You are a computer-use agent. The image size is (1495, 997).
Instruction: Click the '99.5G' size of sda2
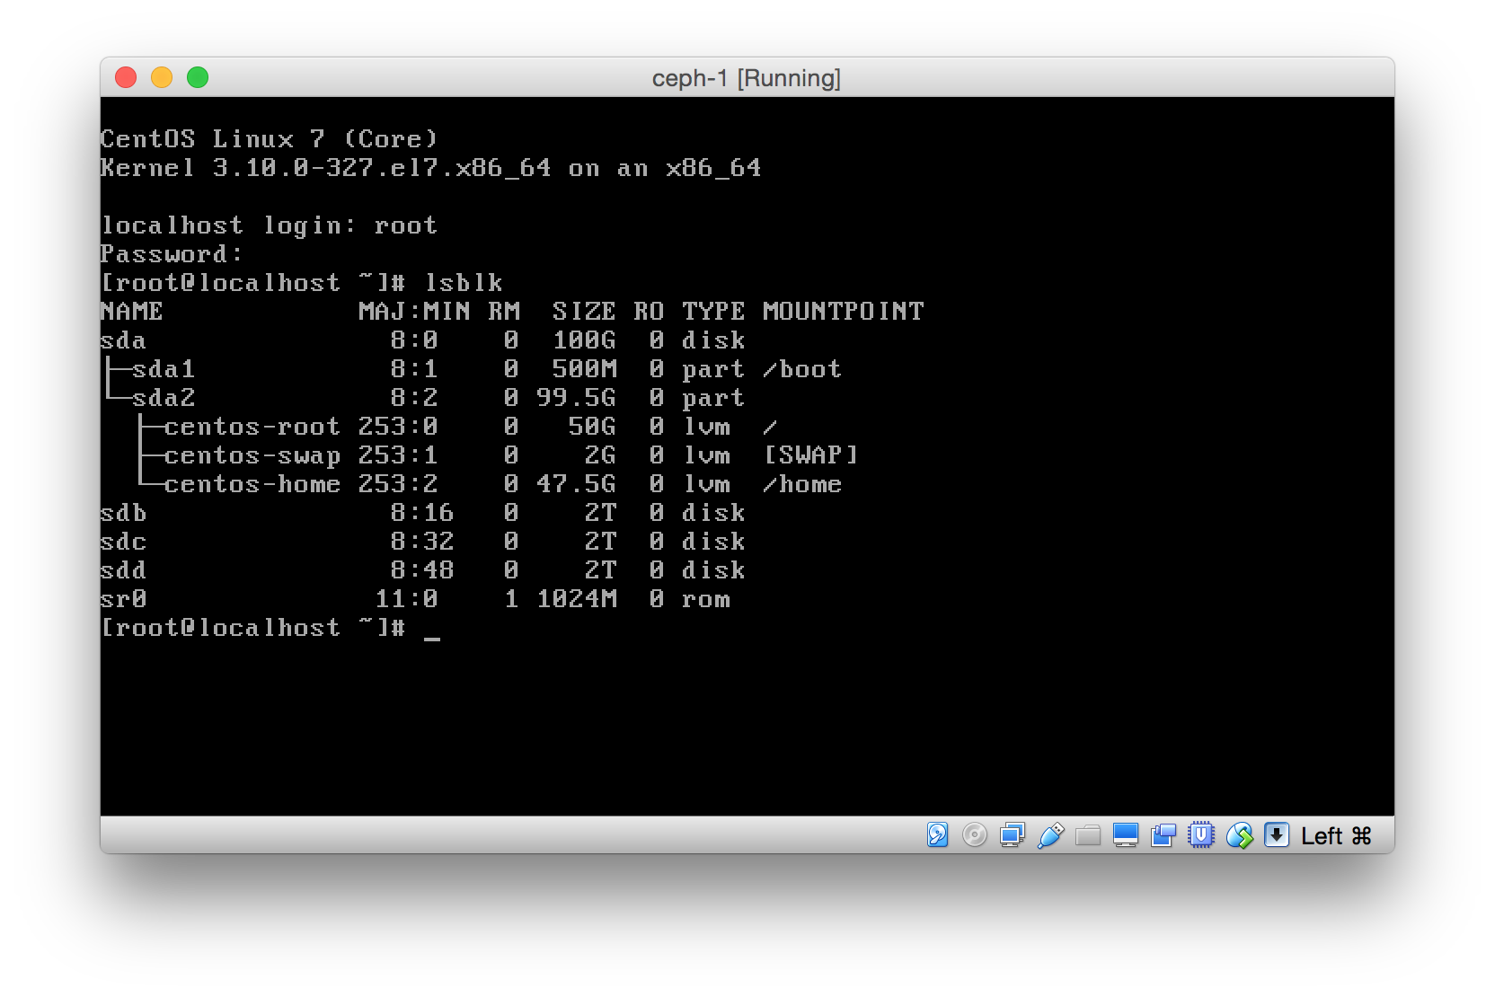[x=576, y=398]
